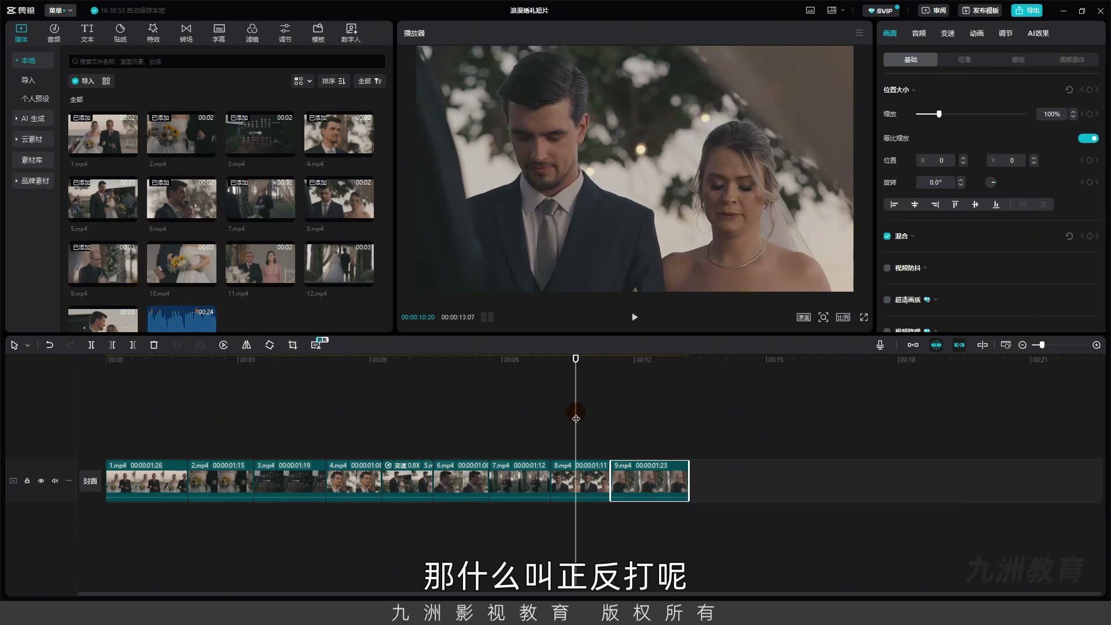Switch to the AI效果 tab
The height and width of the screenshot is (625, 1111).
pyautogui.click(x=1038, y=33)
